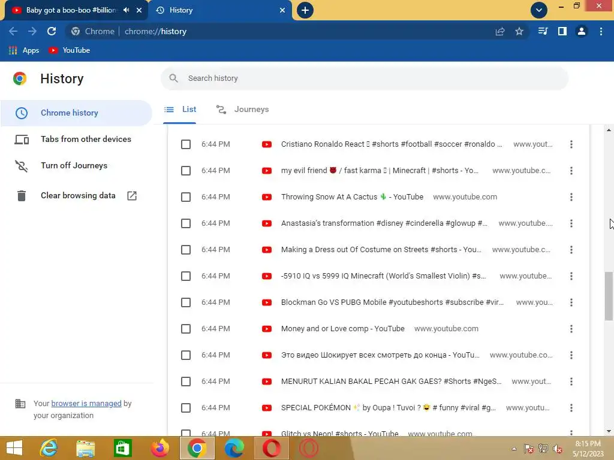
Task: Open the tab search dropdown arrow
Action: point(539,10)
